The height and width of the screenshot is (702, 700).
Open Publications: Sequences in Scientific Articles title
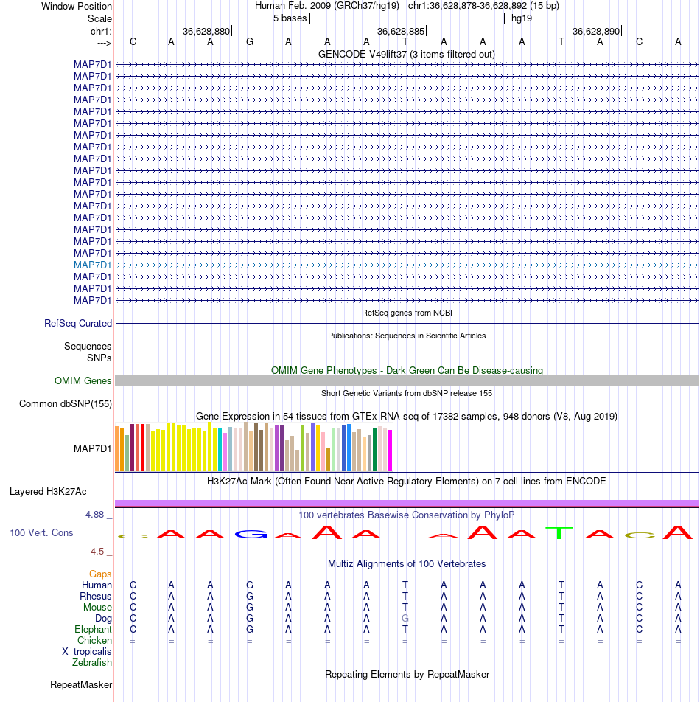click(407, 336)
